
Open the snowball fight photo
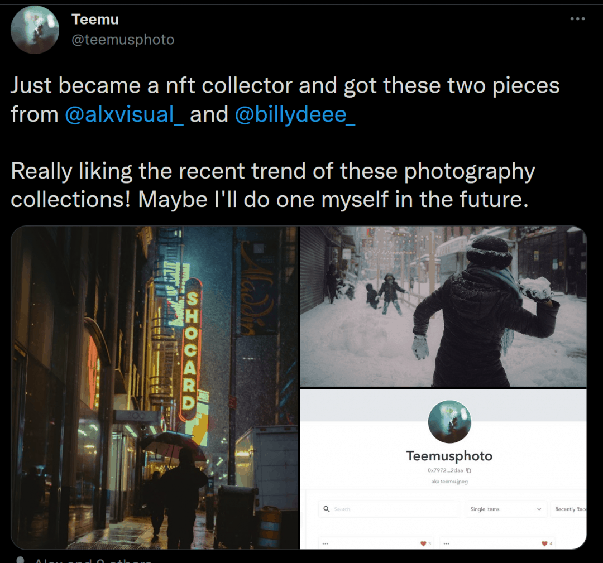click(443, 306)
